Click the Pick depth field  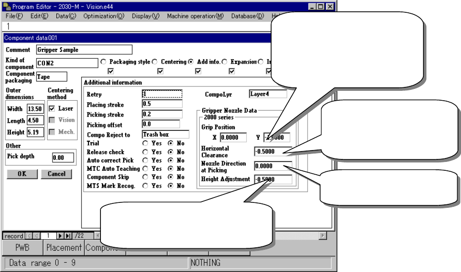(x=63, y=157)
